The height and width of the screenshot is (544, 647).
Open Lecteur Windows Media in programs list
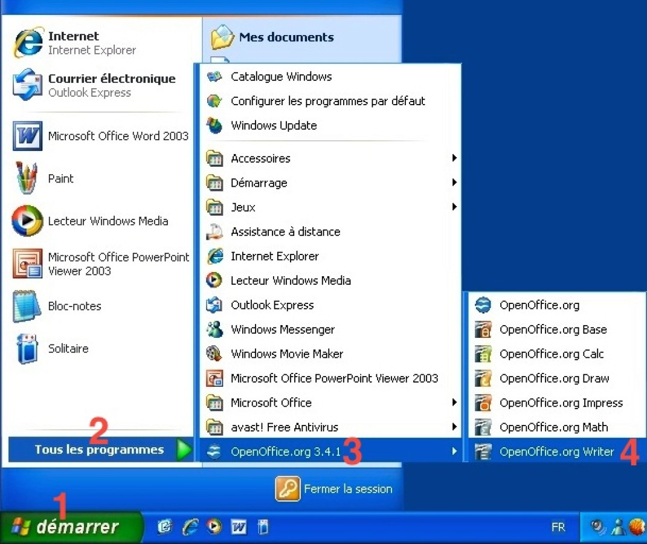[330, 280]
